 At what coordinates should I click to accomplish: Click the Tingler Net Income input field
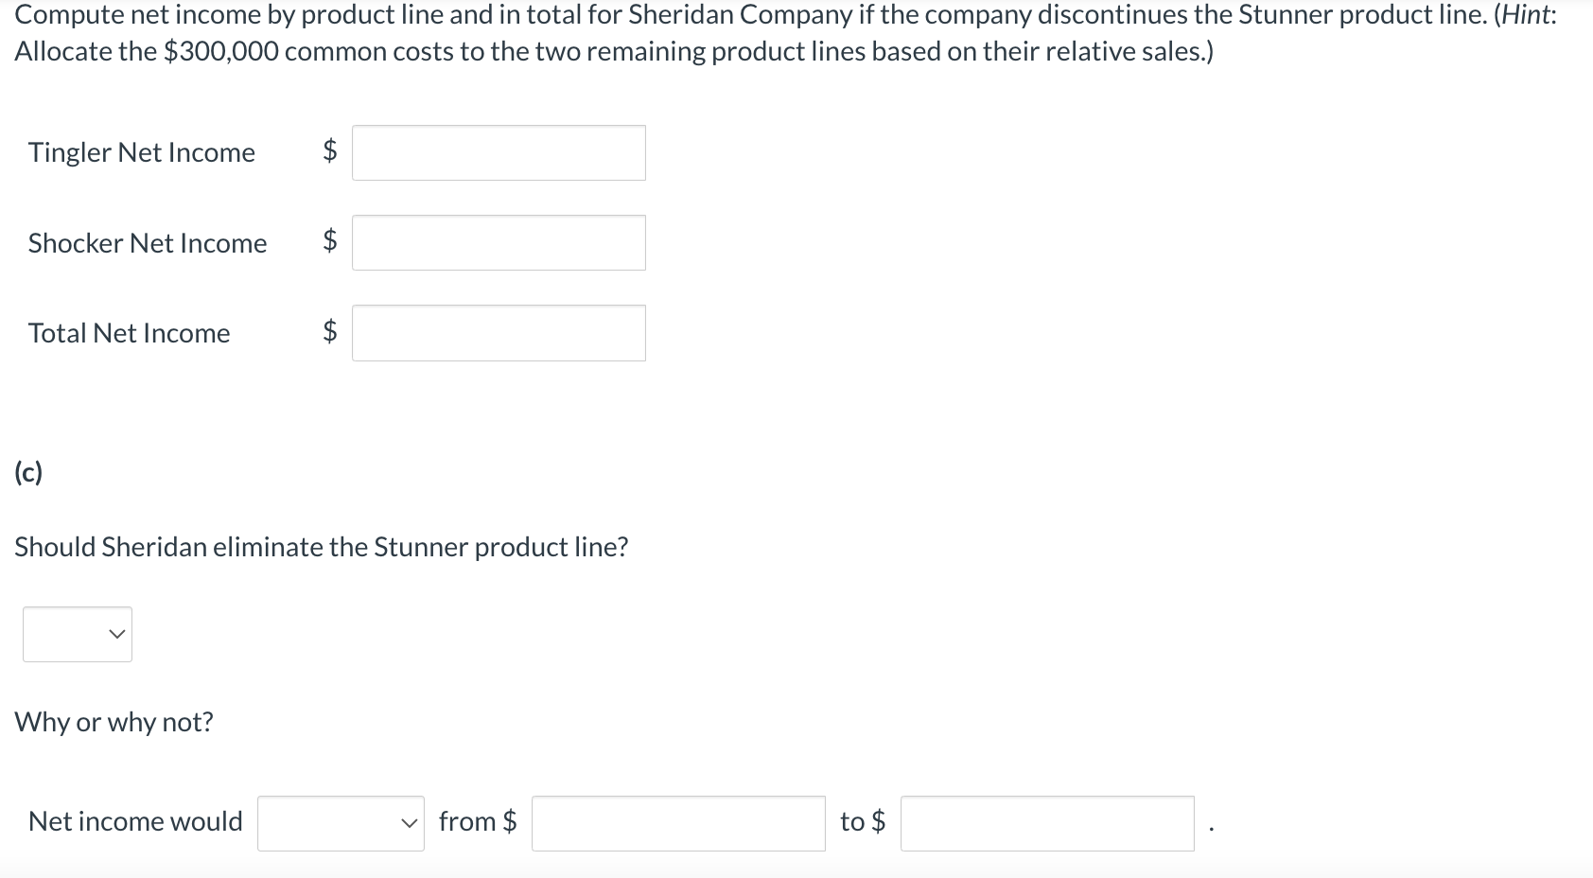pos(499,153)
